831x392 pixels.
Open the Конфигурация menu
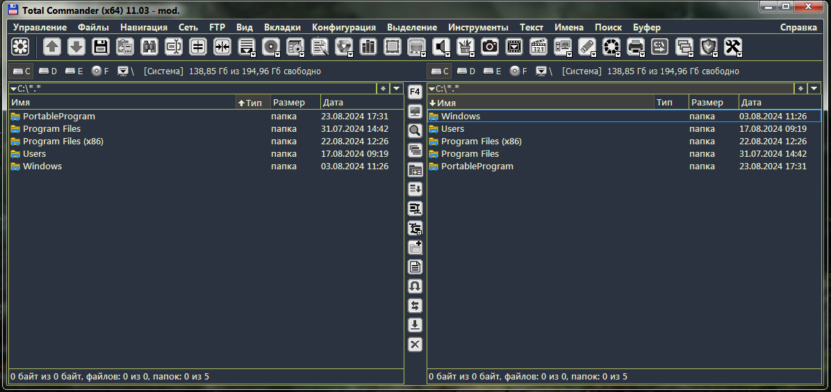click(x=343, y=27)
